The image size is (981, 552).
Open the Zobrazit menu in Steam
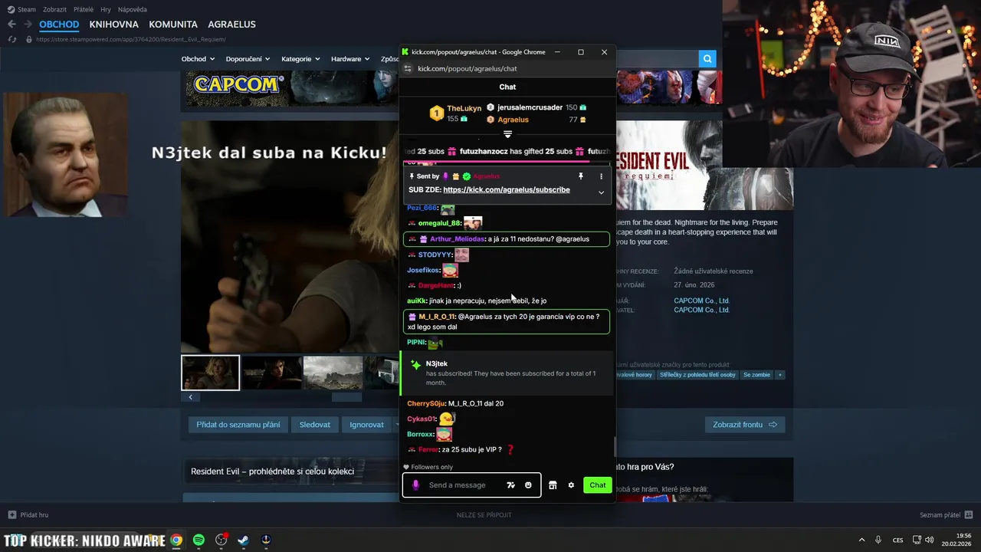coord(54,9)
